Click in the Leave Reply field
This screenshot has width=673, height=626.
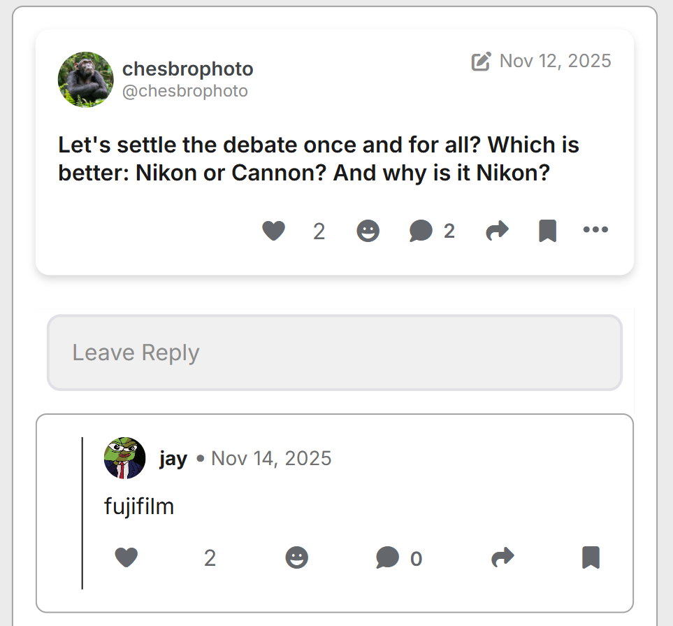point(334,353)
